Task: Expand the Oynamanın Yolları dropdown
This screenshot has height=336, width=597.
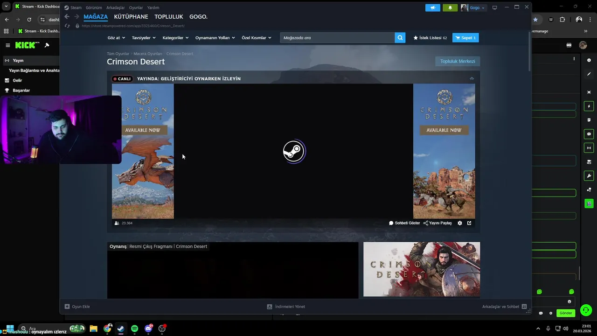Action: (x=215, y=38)
